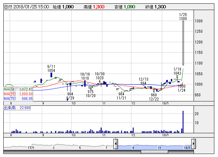Viewport: 218px width, 157px height.
Task: Click the 9/11 1054 high annotation
Action: click(x=51, y=69)
